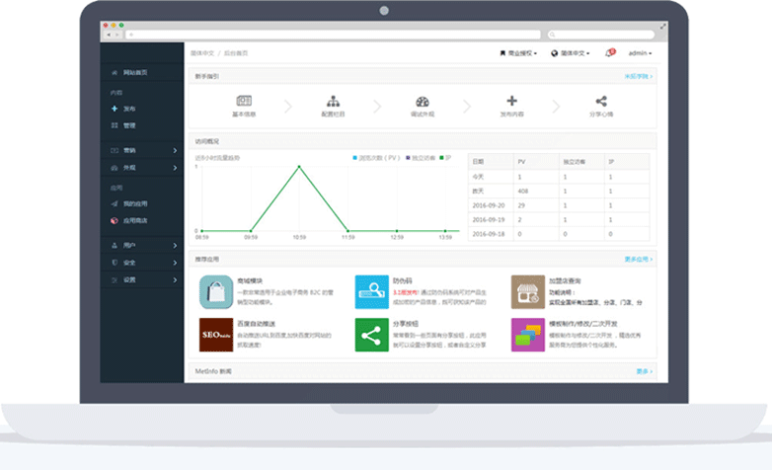Open 我的应用 (my apps) in the sidebar

129,203
